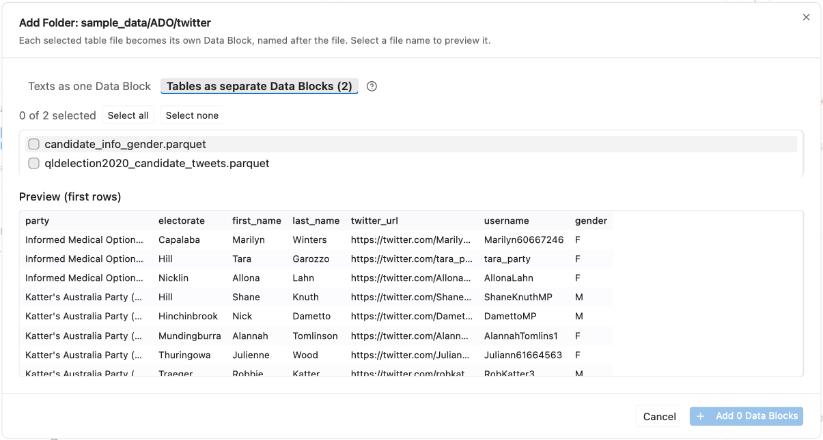Close the Add Folder dialog

coord(806,18)
